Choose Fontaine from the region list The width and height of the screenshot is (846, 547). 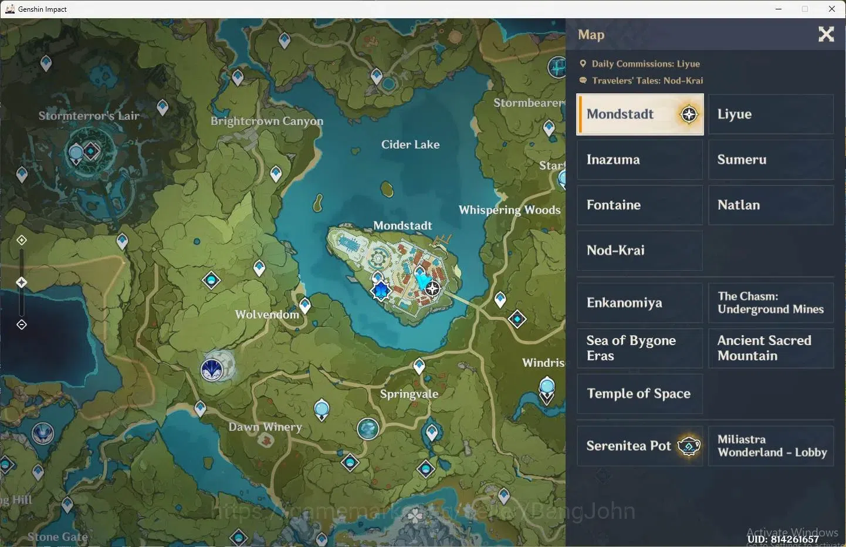coord(639,205)
